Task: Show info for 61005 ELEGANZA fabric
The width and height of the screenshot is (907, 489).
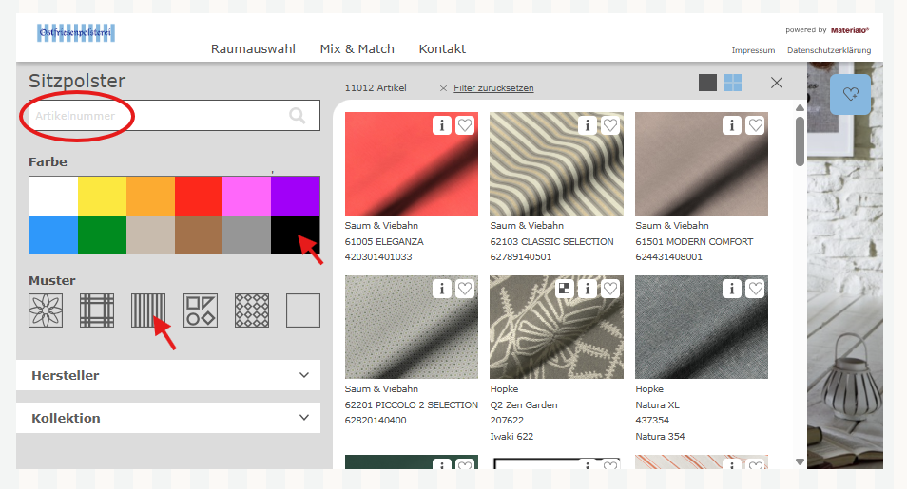Action: click(442, 125)
